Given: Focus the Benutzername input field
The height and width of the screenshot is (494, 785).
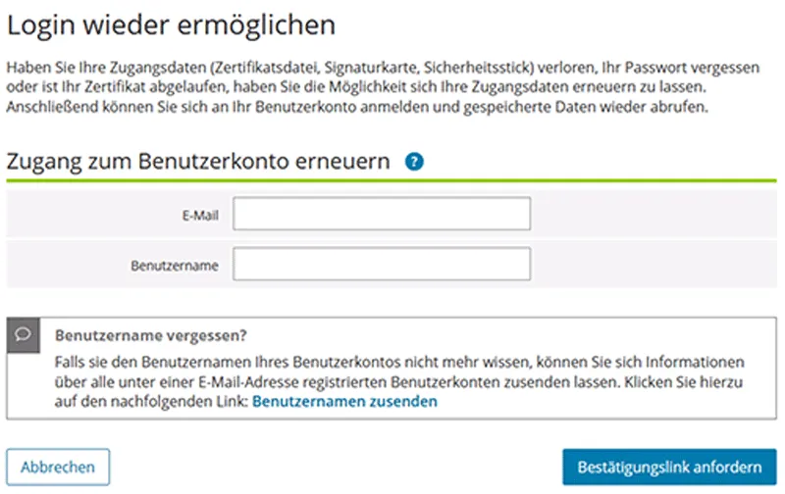Looking at the screenshot, I should pos(382,264).
